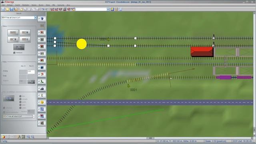Screen dimensions: 256x144
Task: Click the yellow circle marker on the track
Action: tap(82, 44)
